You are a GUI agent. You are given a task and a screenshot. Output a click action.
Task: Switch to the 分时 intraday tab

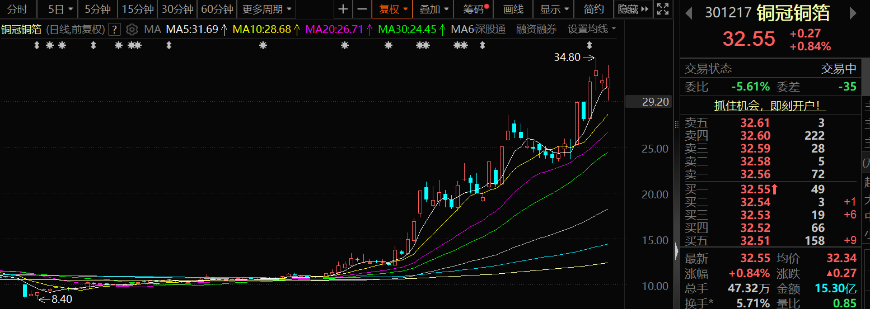[x=17, y=9]
